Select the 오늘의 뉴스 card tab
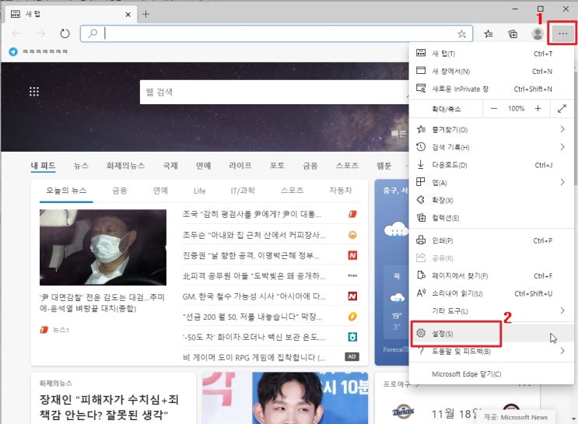 pos(66,191)
